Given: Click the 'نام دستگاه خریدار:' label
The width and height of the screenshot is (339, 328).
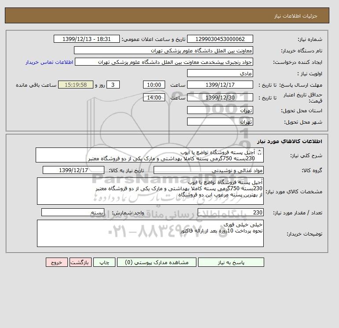Looking at the screenshot, I should pos(302,51).
